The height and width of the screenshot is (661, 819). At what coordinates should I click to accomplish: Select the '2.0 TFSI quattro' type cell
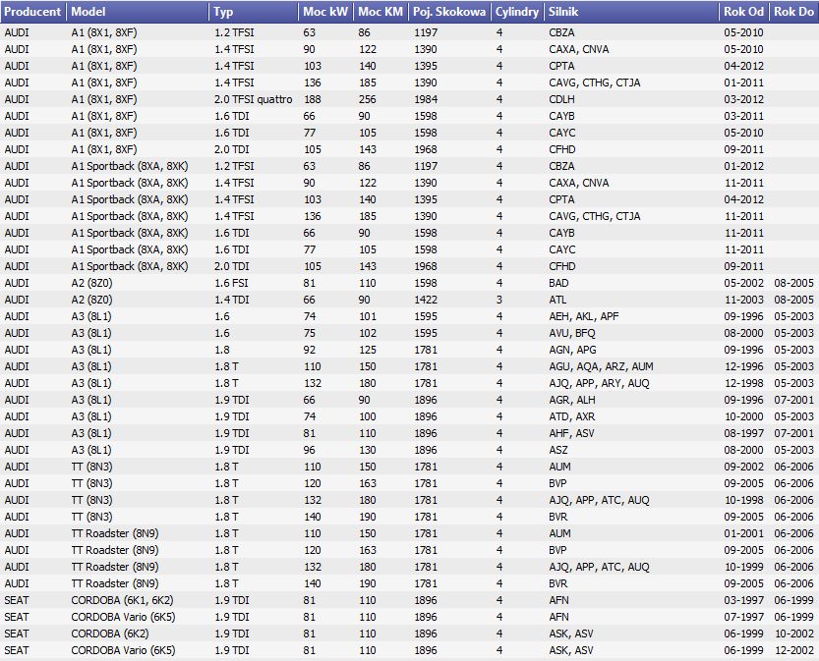[x=254, y=99]
